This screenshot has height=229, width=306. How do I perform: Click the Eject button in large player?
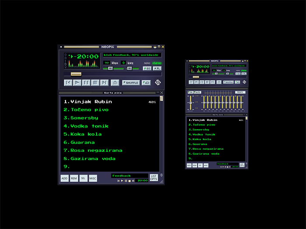[x=115, y=83]
